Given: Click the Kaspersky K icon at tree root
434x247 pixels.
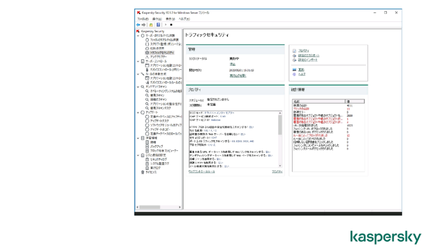Looking at the screenshot, I should [x=138, y=31].
